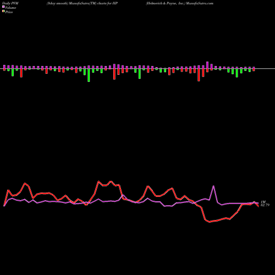Select the 'Volume' legend label

point(10,8)
